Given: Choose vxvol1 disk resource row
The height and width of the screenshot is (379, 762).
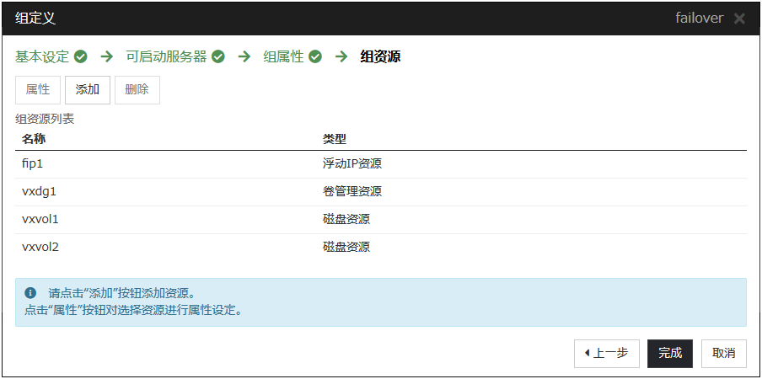Looking at the screenshot, I should pyautogui.click(x=380, y=219).
